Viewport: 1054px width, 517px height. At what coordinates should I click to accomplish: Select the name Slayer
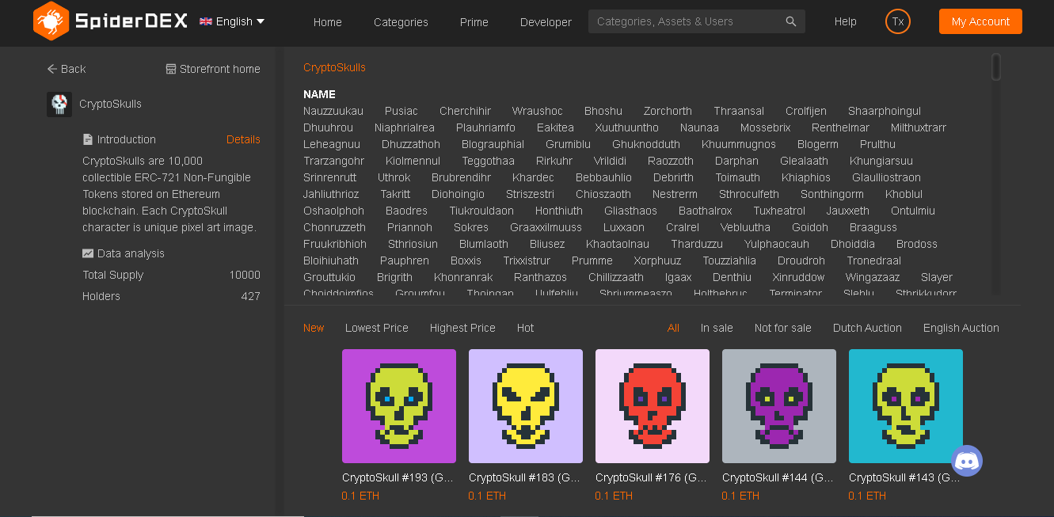(937, 277)
